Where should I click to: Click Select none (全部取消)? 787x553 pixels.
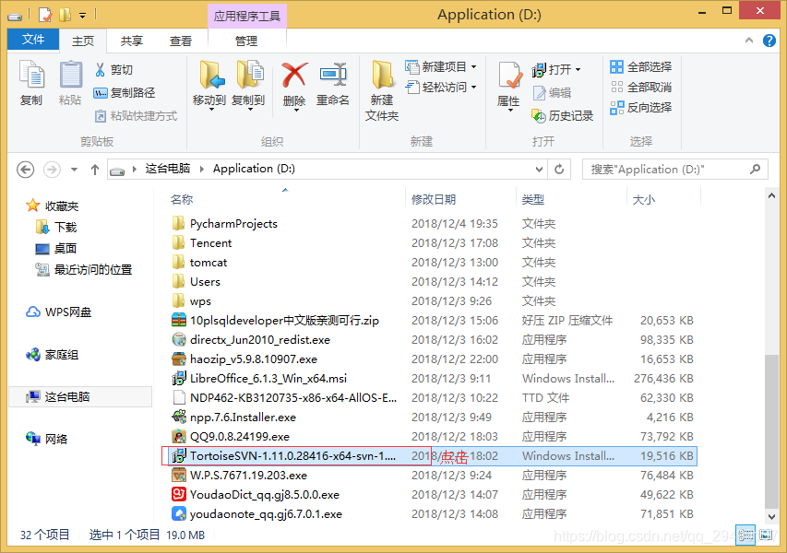(x=641, y=88)
